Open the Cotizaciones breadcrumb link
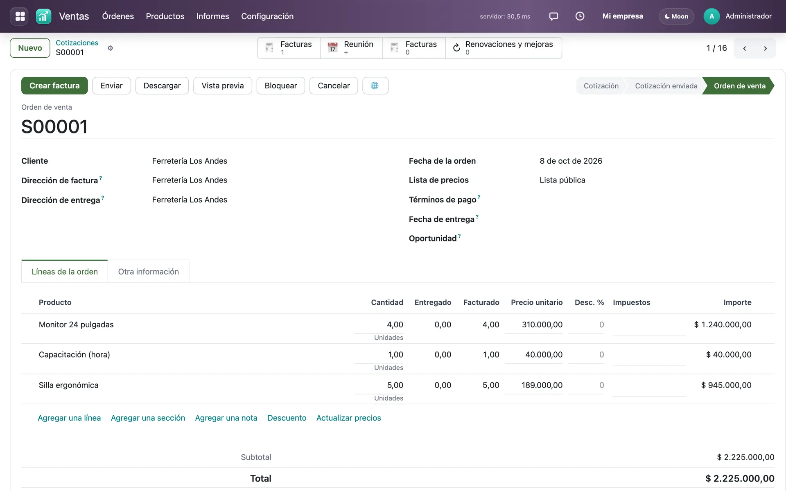Viewport: 786px width, 491px height. tap(77, 43)
